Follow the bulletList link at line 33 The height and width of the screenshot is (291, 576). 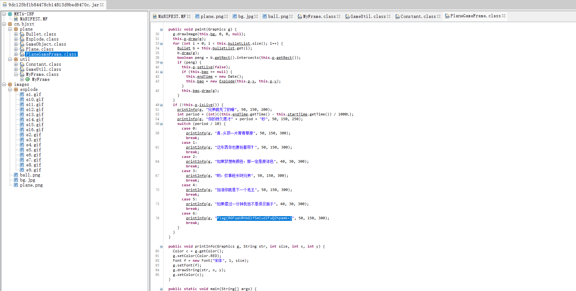(x=239, y=43)
